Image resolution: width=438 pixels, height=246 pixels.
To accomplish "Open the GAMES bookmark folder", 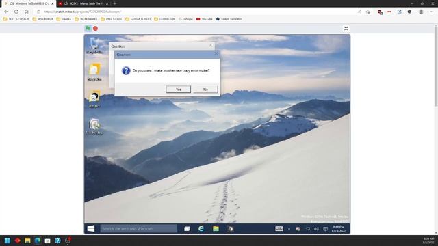I will 64,19.
